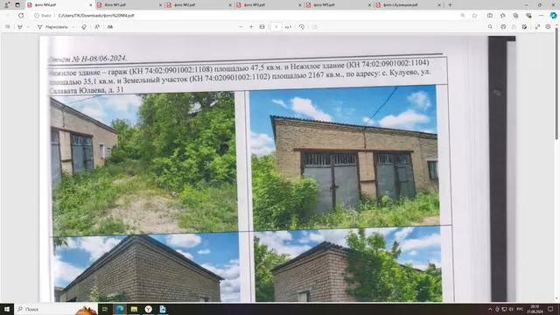The height and width of the screenshot is (315, 560).
Task: Close the фото №2.pdf tab
Action: [x=230, y=5]
